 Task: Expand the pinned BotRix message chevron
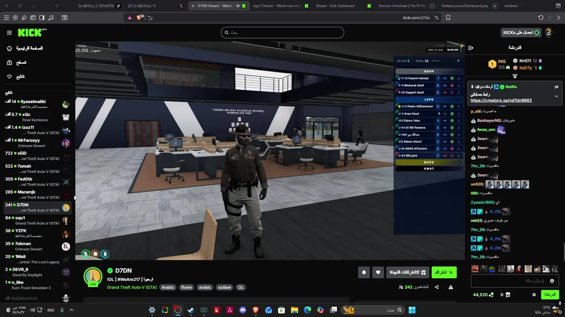pos(556,96)
